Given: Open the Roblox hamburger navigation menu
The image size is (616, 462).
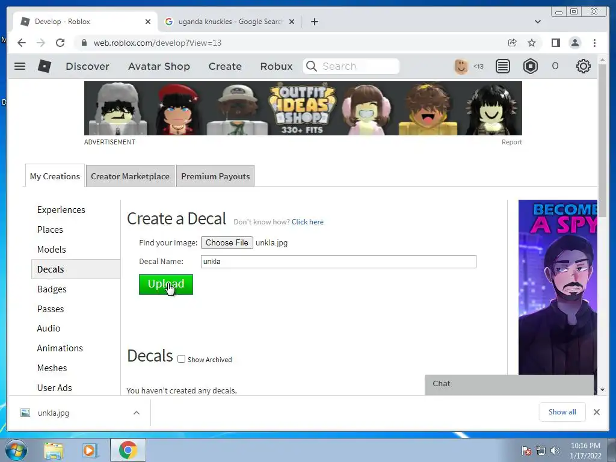Looking at the screenshot, I should (x=20, y=66).
